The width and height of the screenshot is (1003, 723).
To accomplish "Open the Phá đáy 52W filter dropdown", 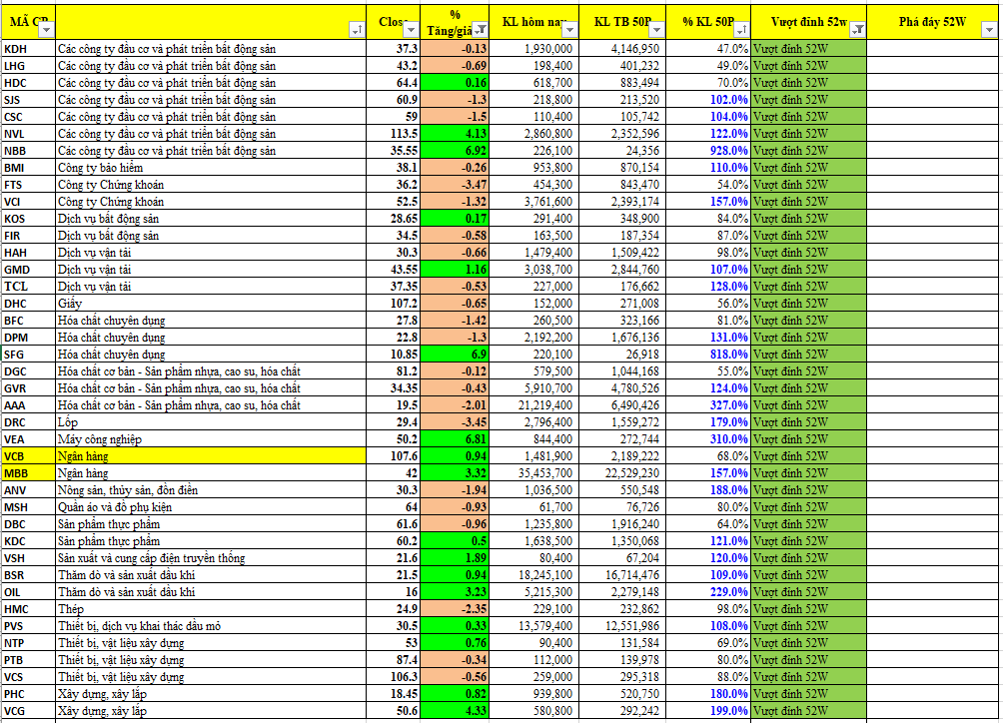I will (x=988, y=31).
